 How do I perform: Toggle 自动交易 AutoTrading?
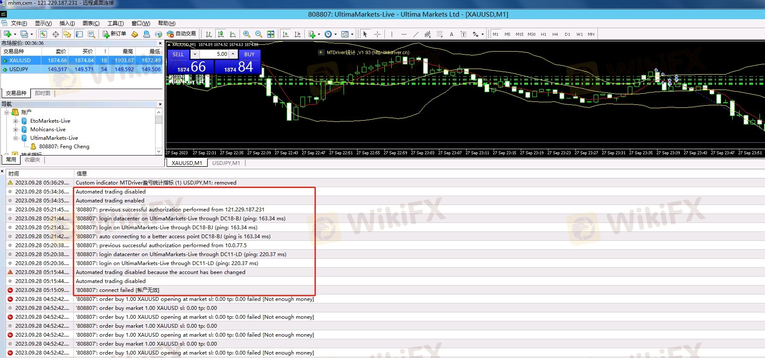(x=181, y=34)
